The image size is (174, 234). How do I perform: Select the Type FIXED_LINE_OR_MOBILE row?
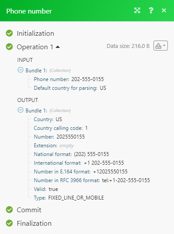coord(69,198)
